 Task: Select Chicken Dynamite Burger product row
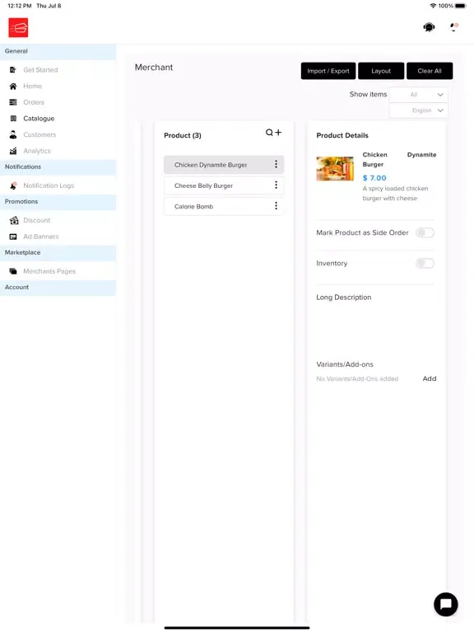pyautogui.click(x=224, y=165)
